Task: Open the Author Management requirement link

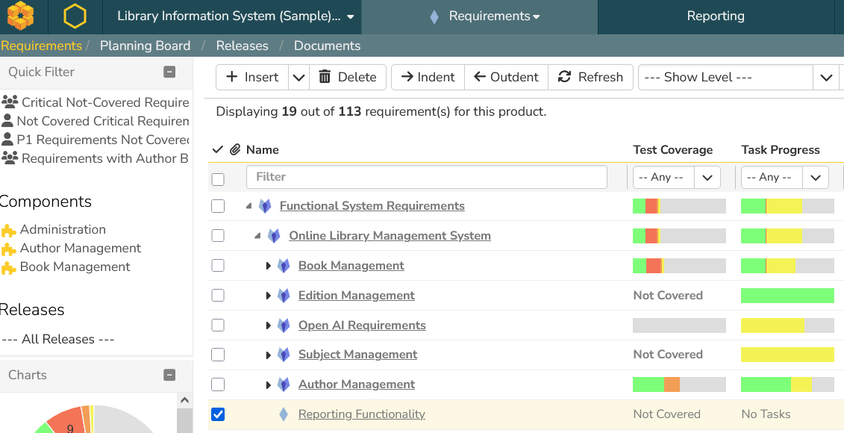Action: [356, 384]
